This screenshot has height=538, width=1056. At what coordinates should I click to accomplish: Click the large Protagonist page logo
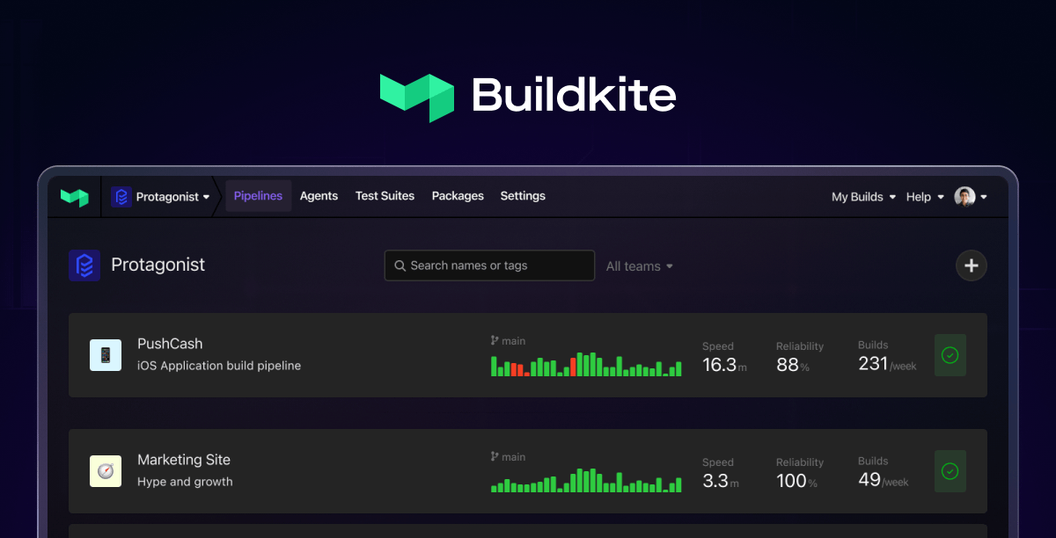point(84,265)
